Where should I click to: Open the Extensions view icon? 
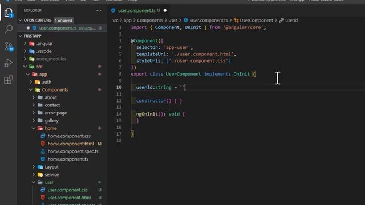pyautogui.click(x=9, y=80)
